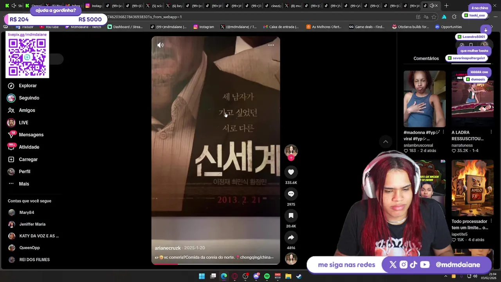Open narratuness author link
This screenshot has height=282, width=501.
tap(462, 145)
